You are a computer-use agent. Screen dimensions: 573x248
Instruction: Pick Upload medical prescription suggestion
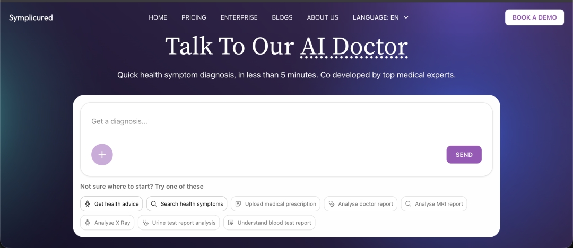(x=275, y=204)
